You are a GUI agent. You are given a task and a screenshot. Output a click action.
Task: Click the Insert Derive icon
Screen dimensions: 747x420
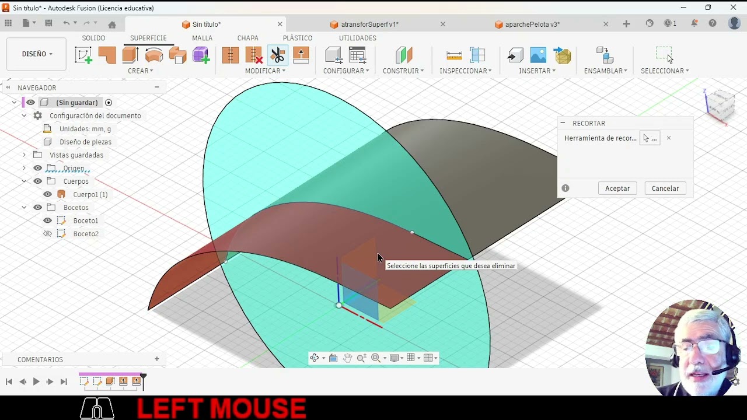pyautogui.click(x=515, y=55)
